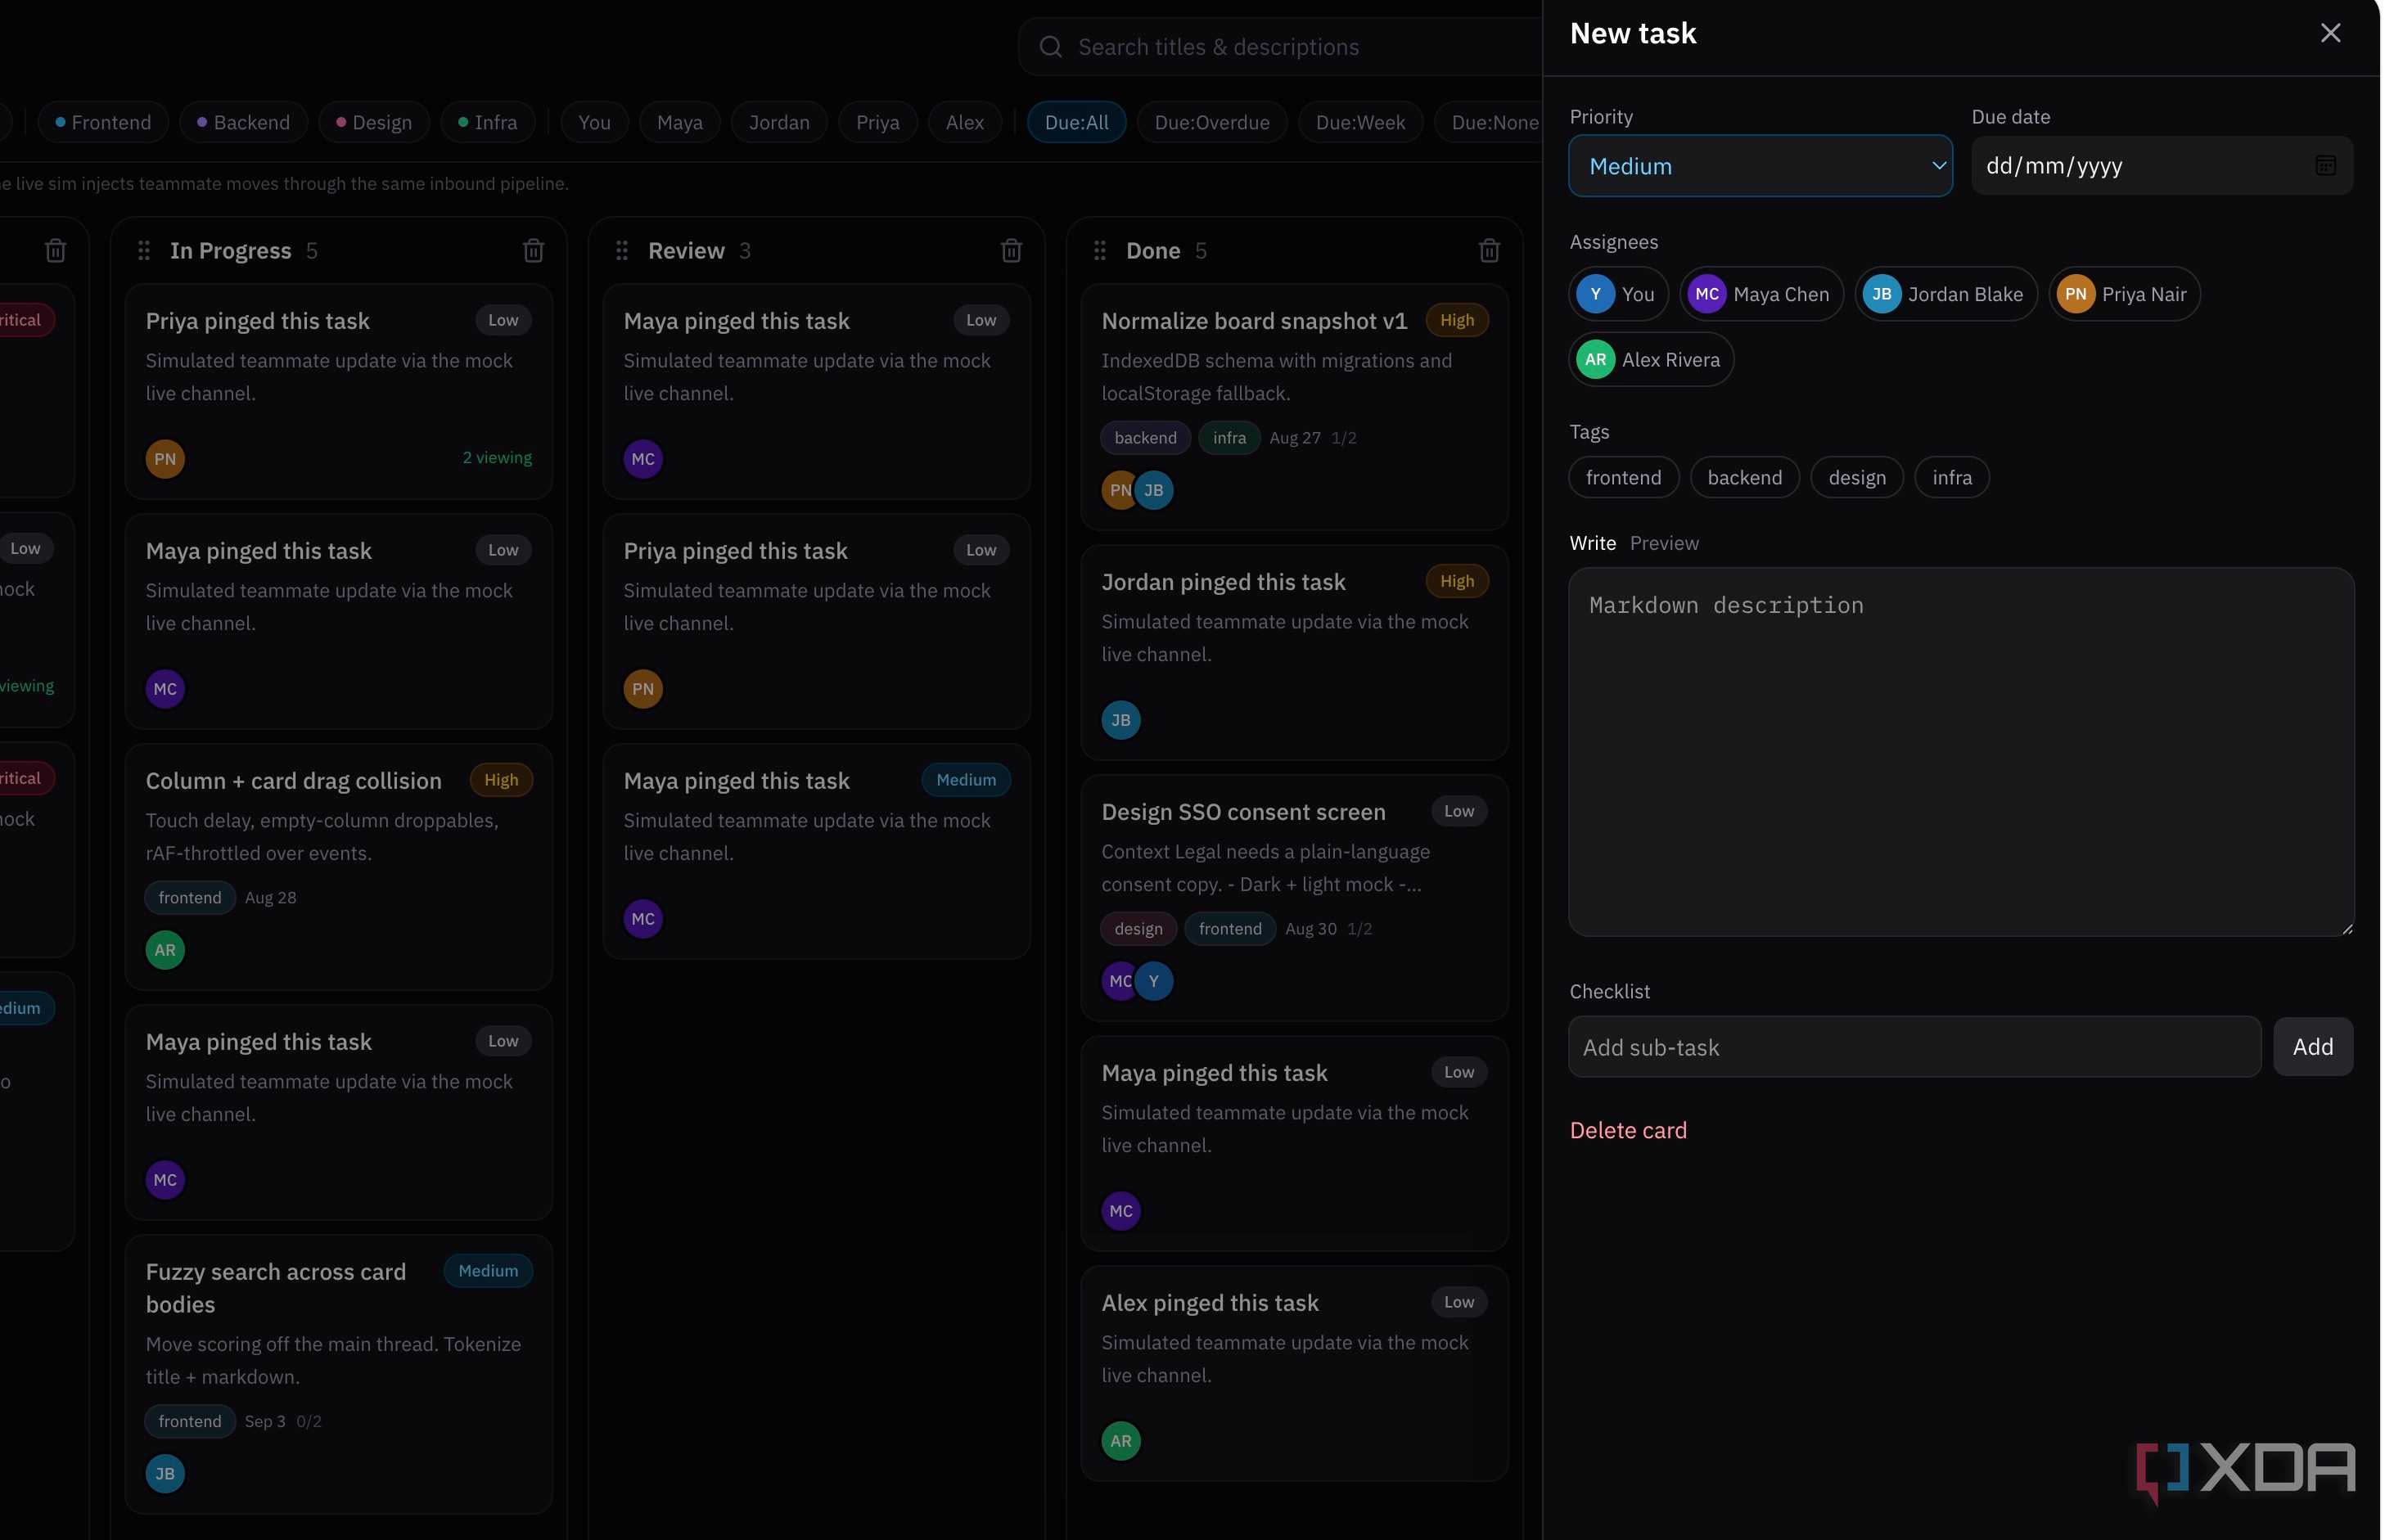Open the Priority dropdown showing Medium
Screen dimensions: 2385x1540
pyautogui.click(x=1760, y=166)
